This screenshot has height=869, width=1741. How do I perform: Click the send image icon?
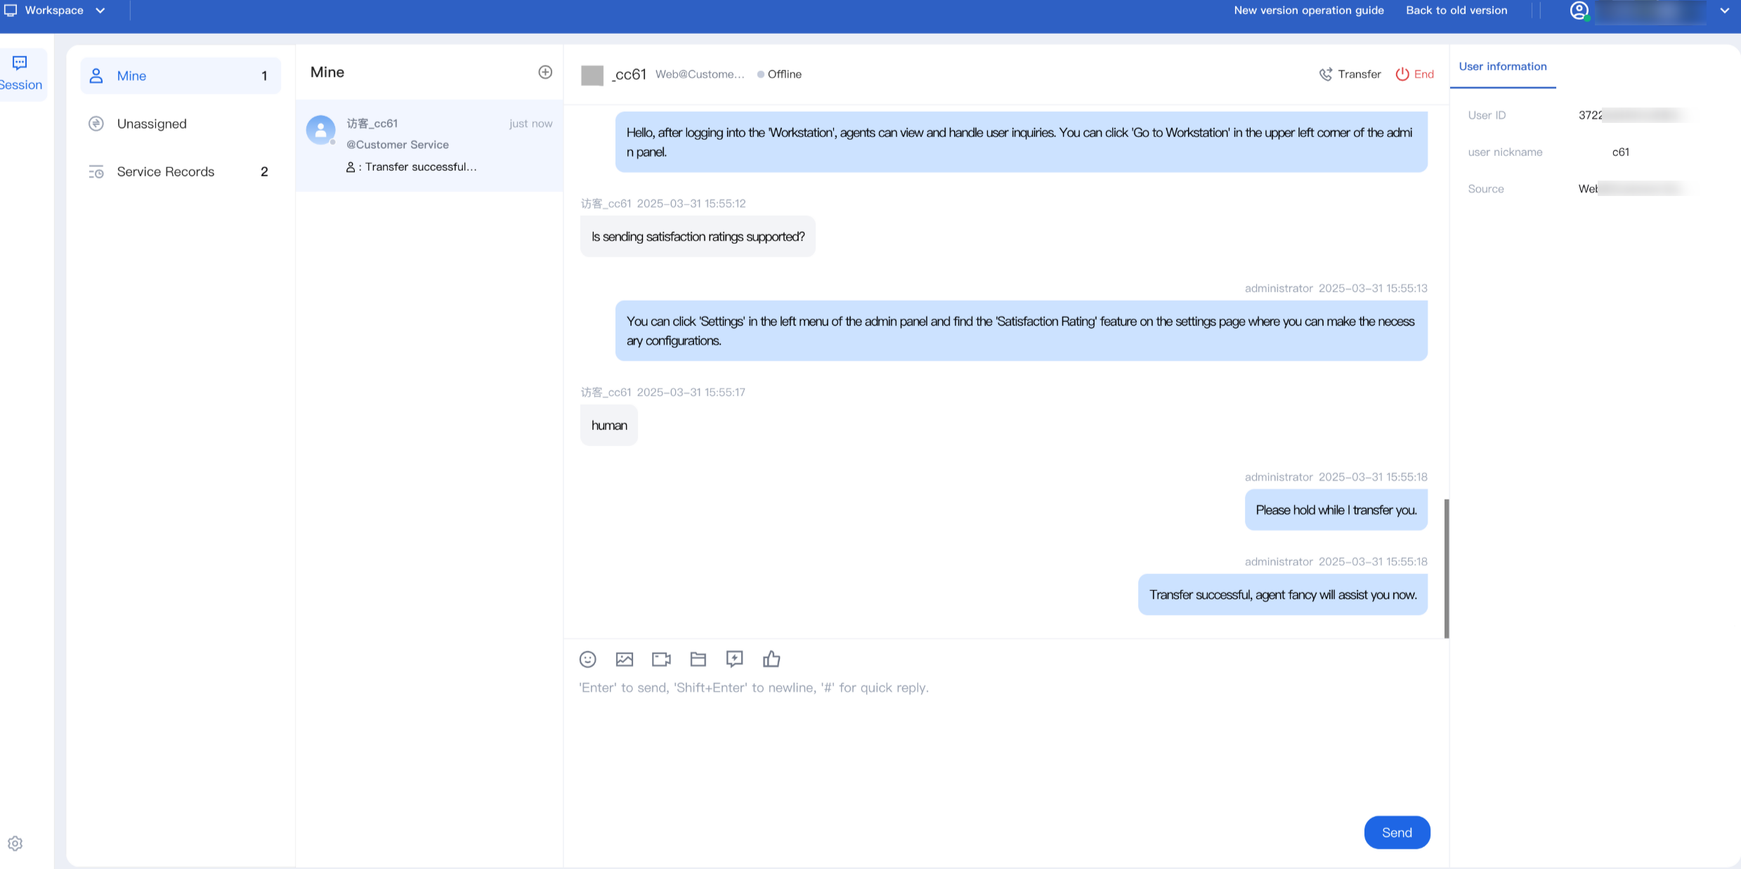click(624, 659)
